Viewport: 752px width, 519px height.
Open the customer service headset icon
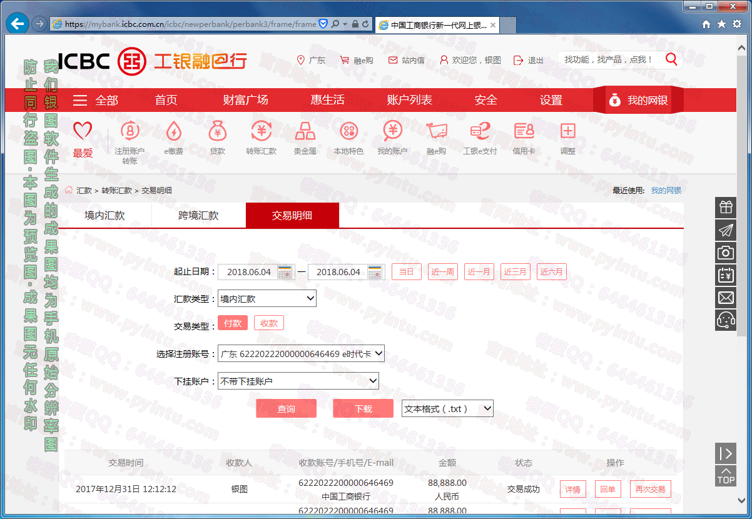pyautogui.click(x=726, y=320)
